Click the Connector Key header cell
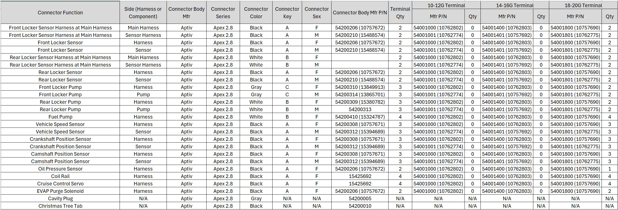This screenshot has height=210, width=618. 287,13
